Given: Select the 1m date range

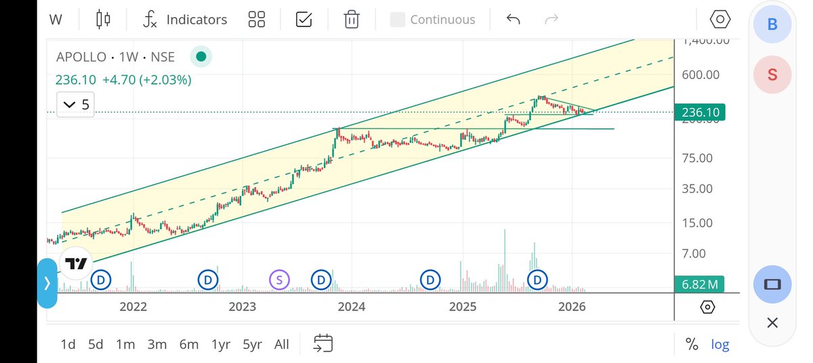Looking at the screenshot, I should (x=125, y=344).
